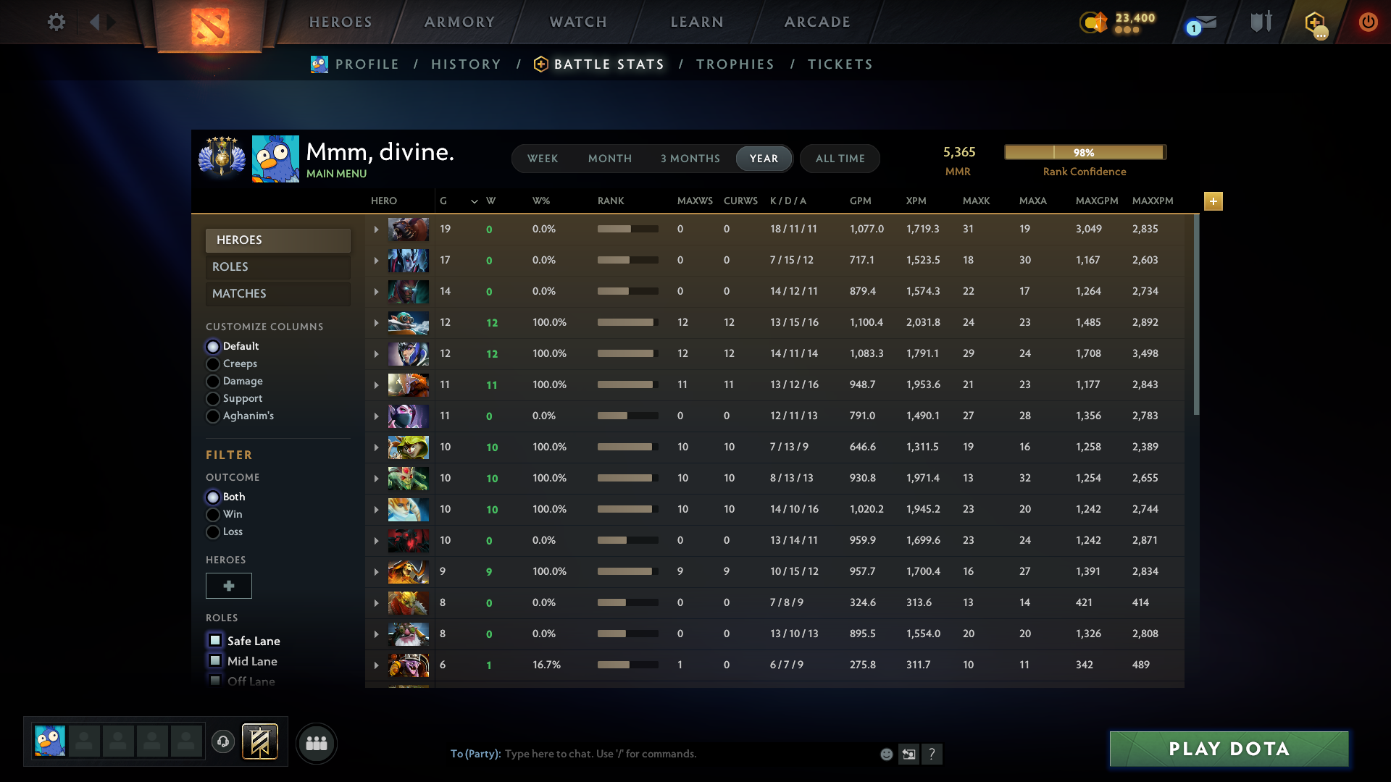Click the Rank Confidence progress bar
This screenshot has width=1391, height=782.
pos(1085,152)
